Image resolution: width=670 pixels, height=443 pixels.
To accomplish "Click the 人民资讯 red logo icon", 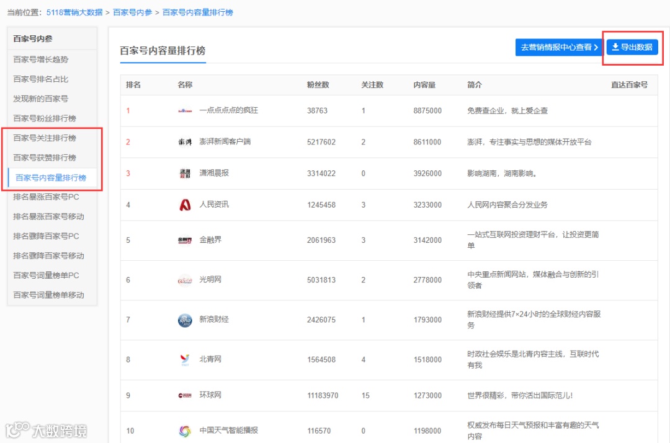I will click(x=185, y=205).
